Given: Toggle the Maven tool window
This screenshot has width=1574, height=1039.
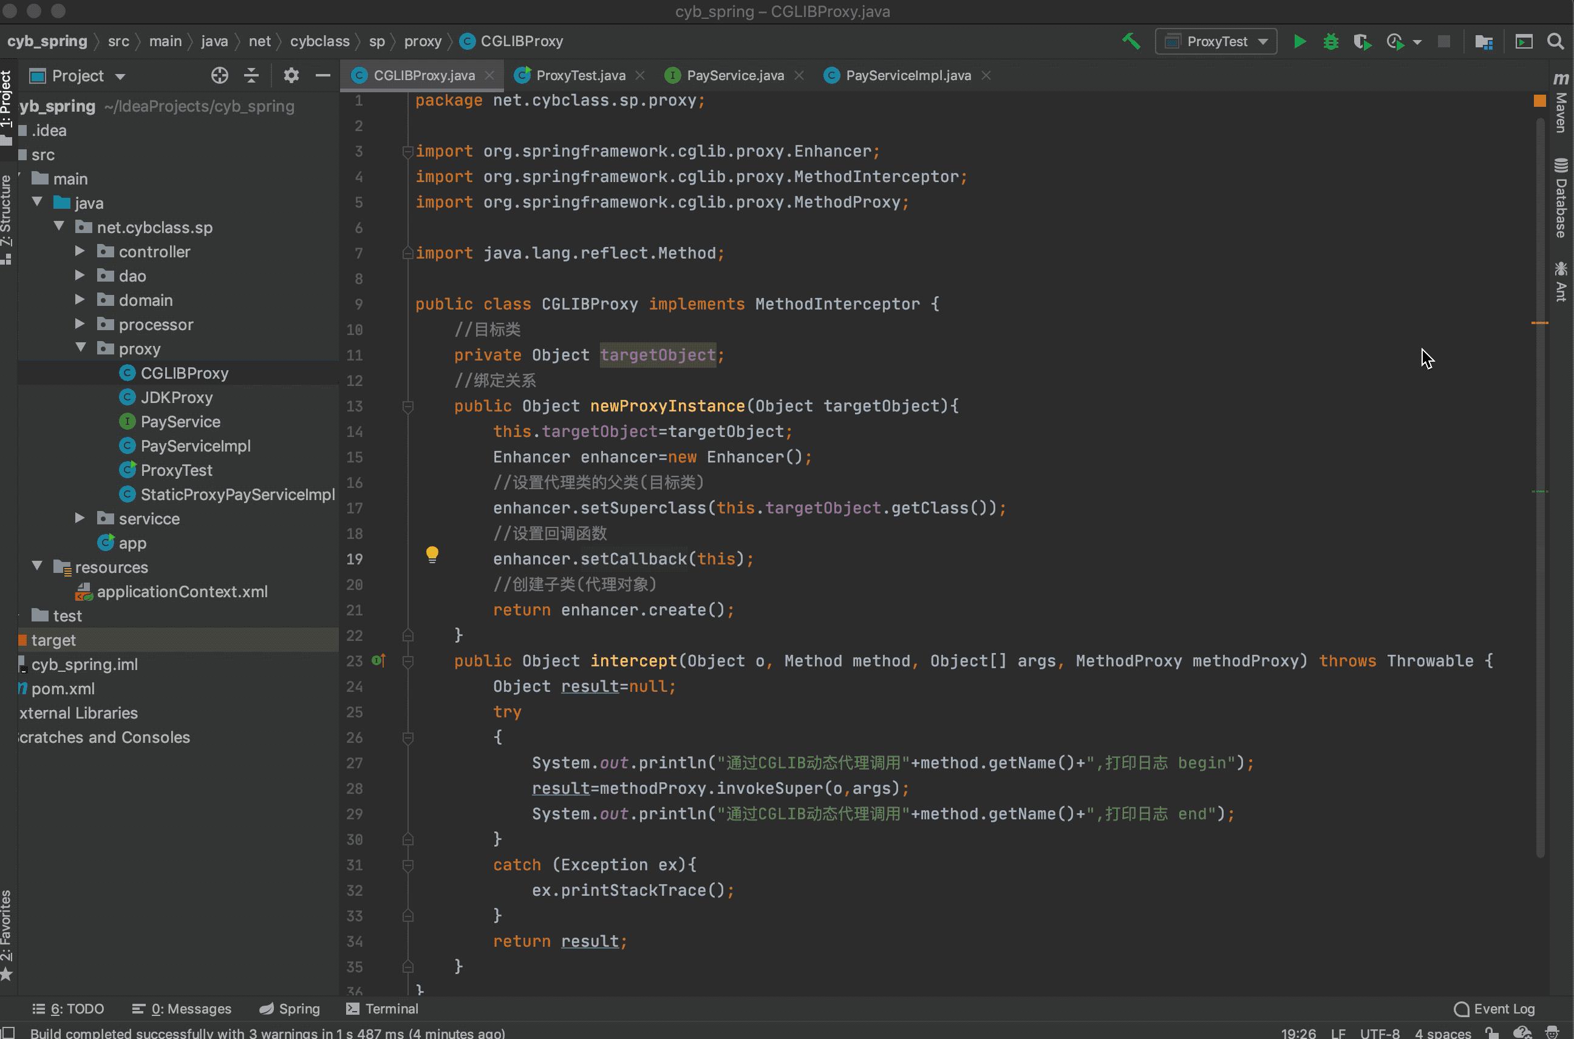Looking at the screenshot, I should click(x=1561, y=104).
